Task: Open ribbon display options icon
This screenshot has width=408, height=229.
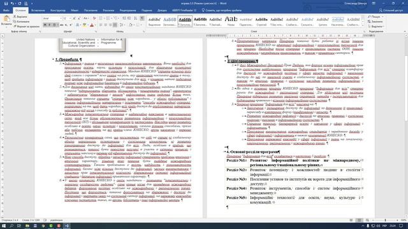Action: 374,4
